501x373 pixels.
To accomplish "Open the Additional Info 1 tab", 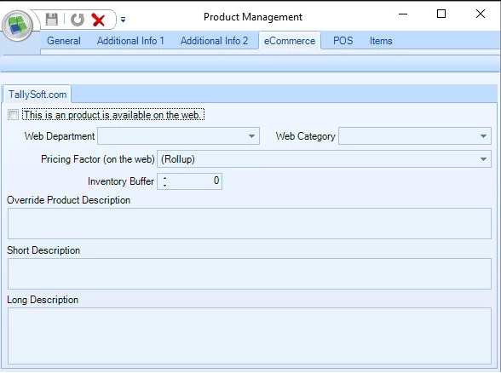I will (130, 41).
